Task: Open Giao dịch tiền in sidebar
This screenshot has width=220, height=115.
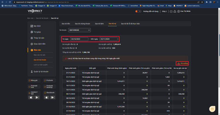Action: point(38,44)
